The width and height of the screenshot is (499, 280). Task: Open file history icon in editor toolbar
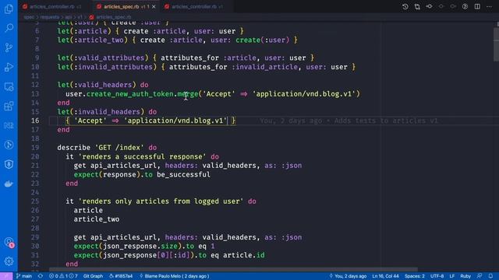[x=405, y=6]
